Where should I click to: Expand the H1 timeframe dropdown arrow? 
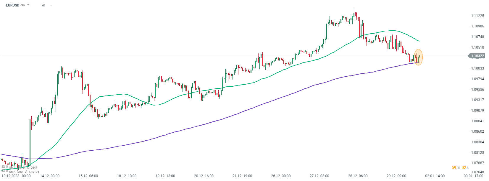point(51,5)
